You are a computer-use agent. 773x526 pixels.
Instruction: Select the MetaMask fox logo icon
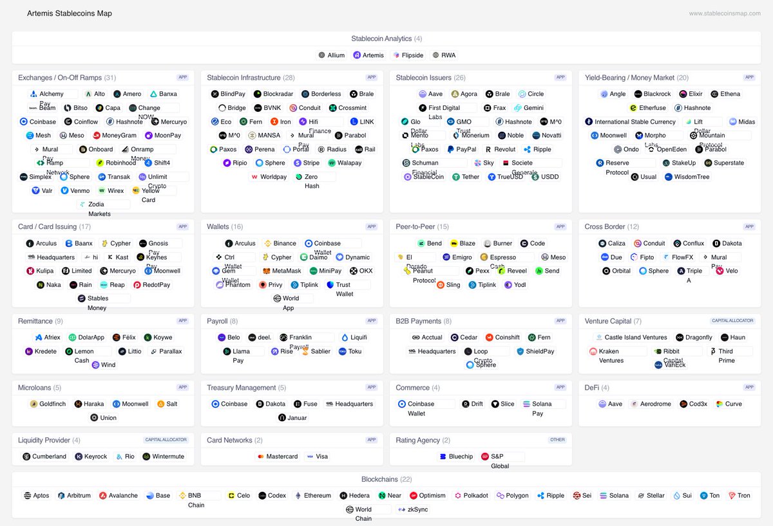[x=267, y=271]
